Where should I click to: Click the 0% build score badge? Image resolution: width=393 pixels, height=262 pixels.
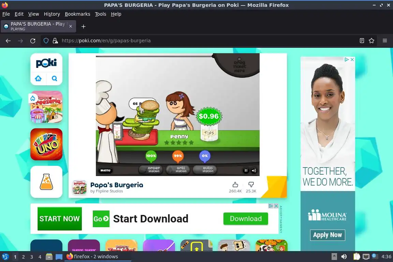coord(205,156)
